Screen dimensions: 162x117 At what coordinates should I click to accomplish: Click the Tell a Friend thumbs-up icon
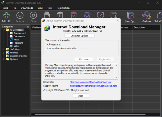159,15
